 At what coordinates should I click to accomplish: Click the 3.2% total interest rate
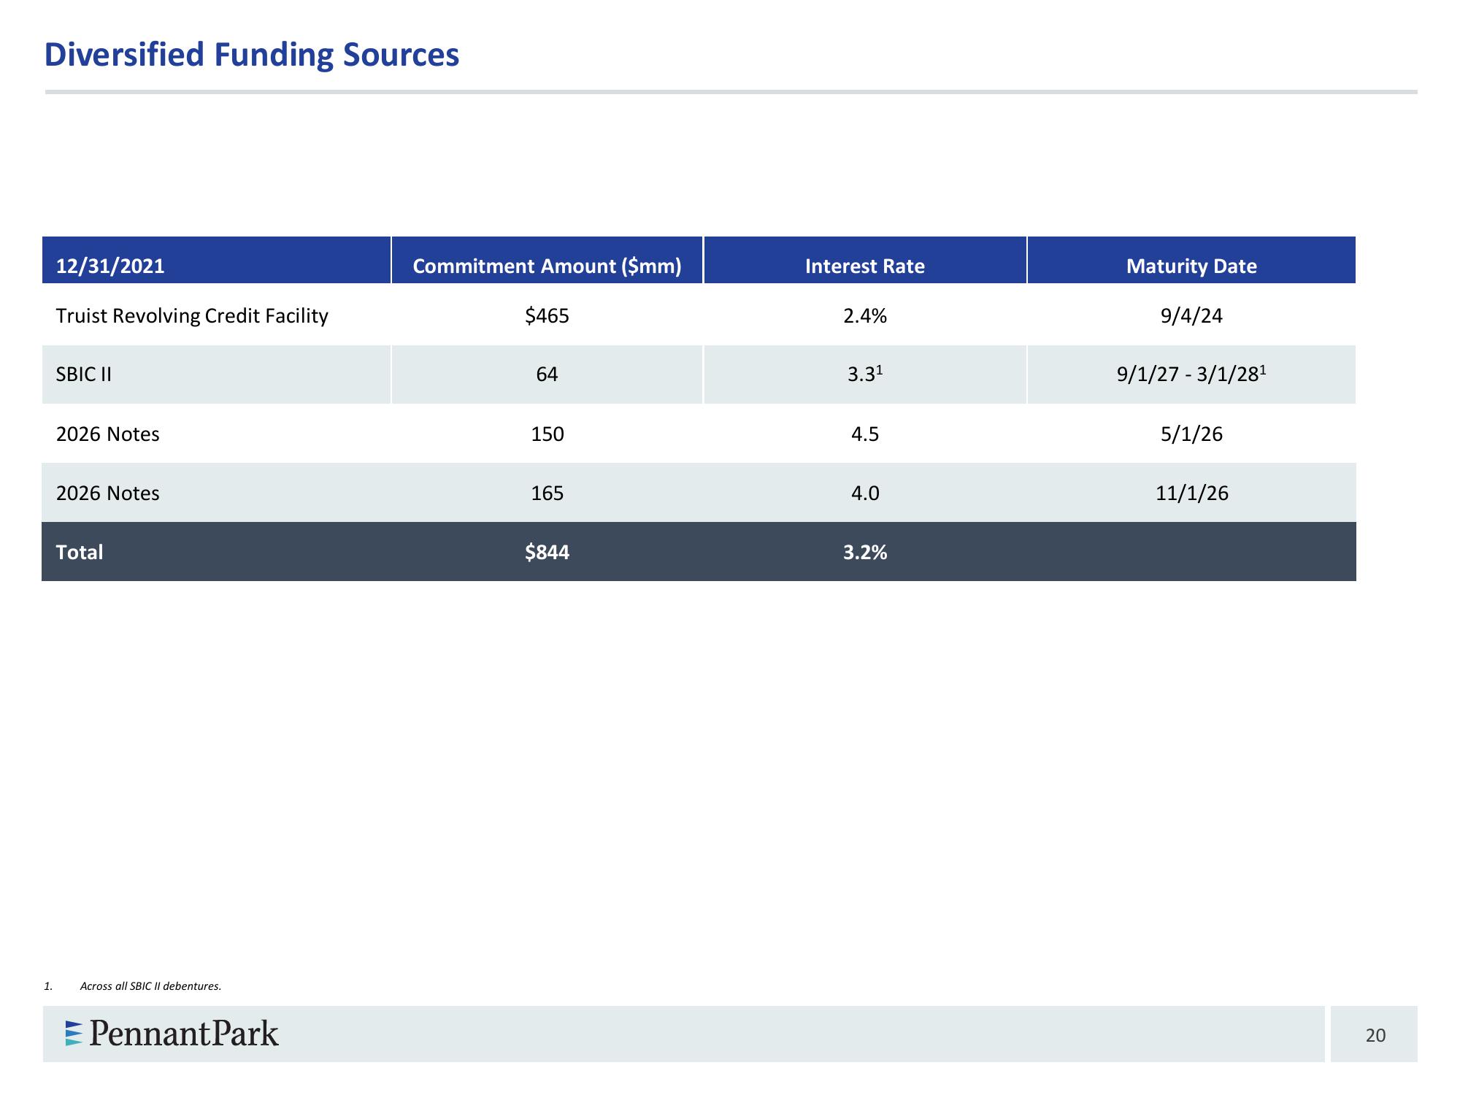pyautogui.click(x=865, y=553)
